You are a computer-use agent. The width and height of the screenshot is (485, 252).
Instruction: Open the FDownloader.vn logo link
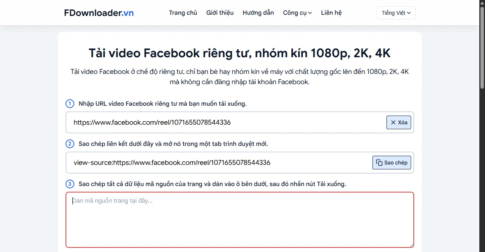pos(99,13)
